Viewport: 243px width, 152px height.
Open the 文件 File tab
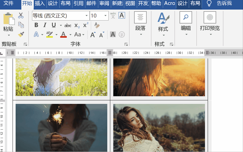pyautogui.click(x=8, y=3)
